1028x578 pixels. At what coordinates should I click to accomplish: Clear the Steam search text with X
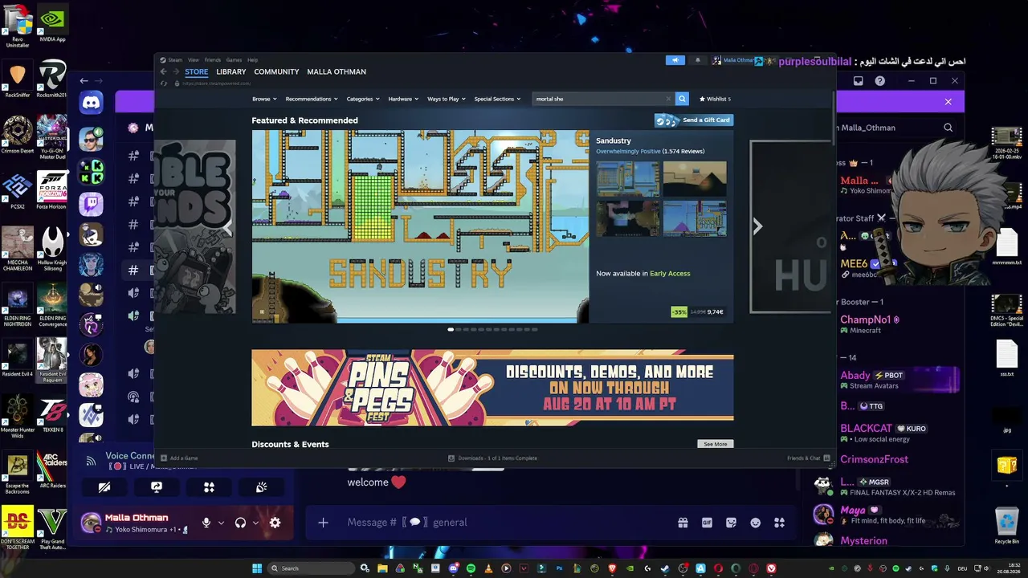point(668,99)
